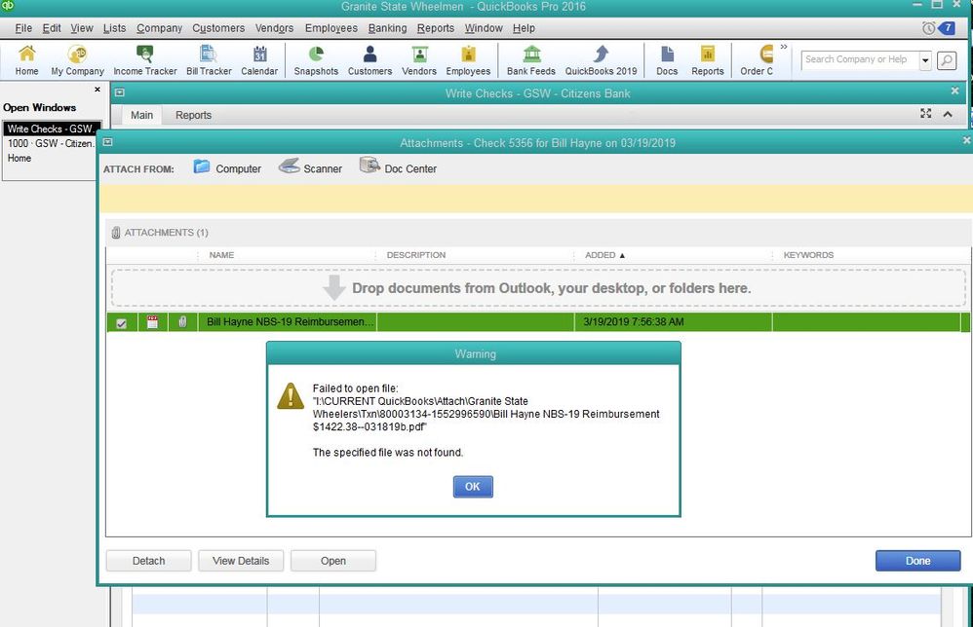Open the Company menu
The width and height of the screenshot is (973, 627).
pyautogui.click(x=160, y=28)
